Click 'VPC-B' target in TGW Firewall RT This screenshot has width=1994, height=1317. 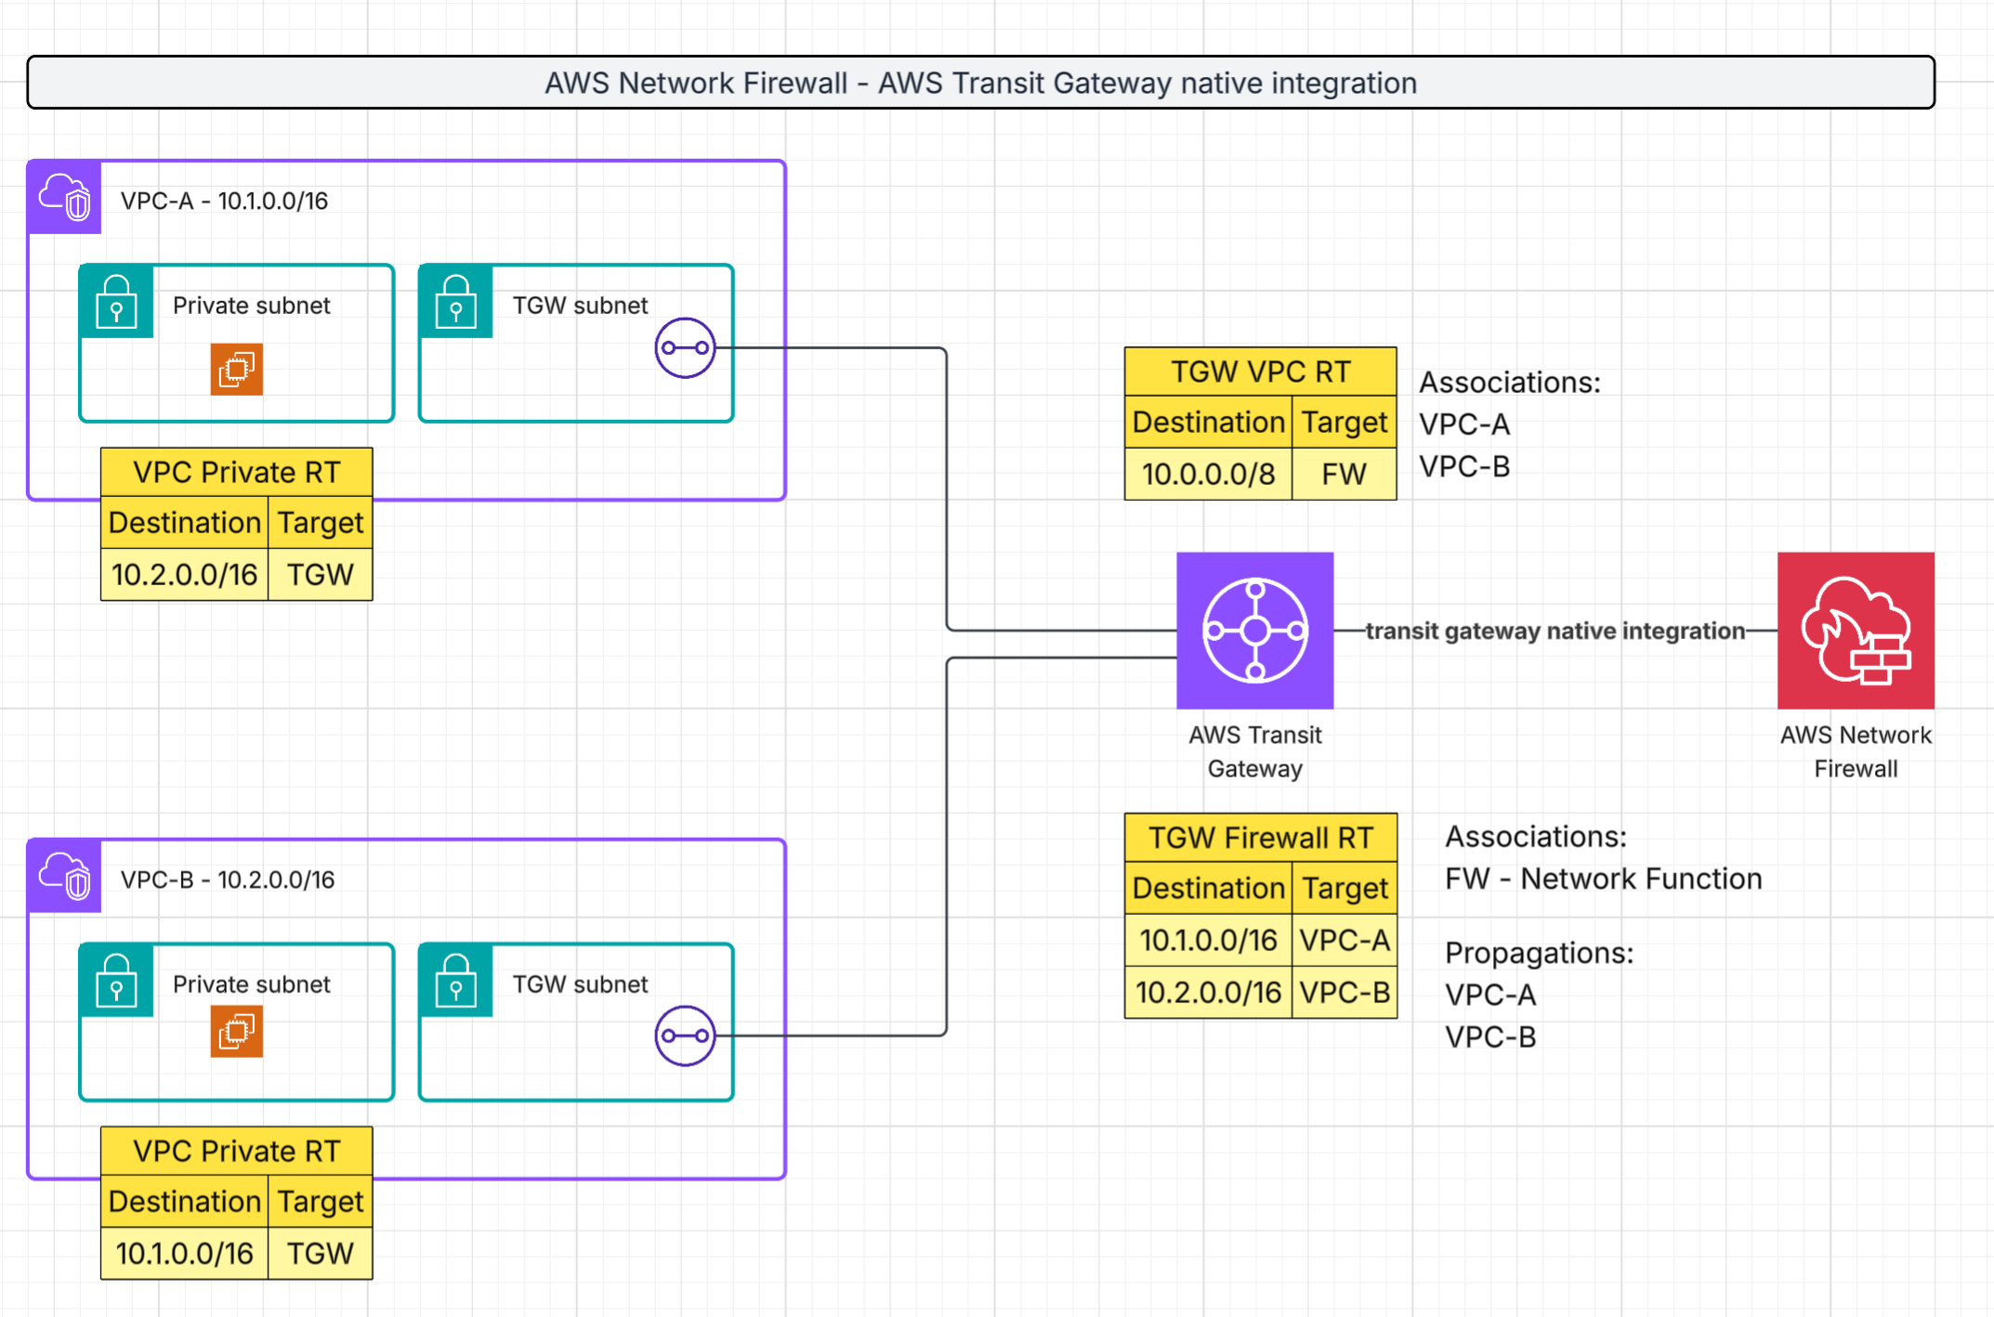(x=1345, y=993)
